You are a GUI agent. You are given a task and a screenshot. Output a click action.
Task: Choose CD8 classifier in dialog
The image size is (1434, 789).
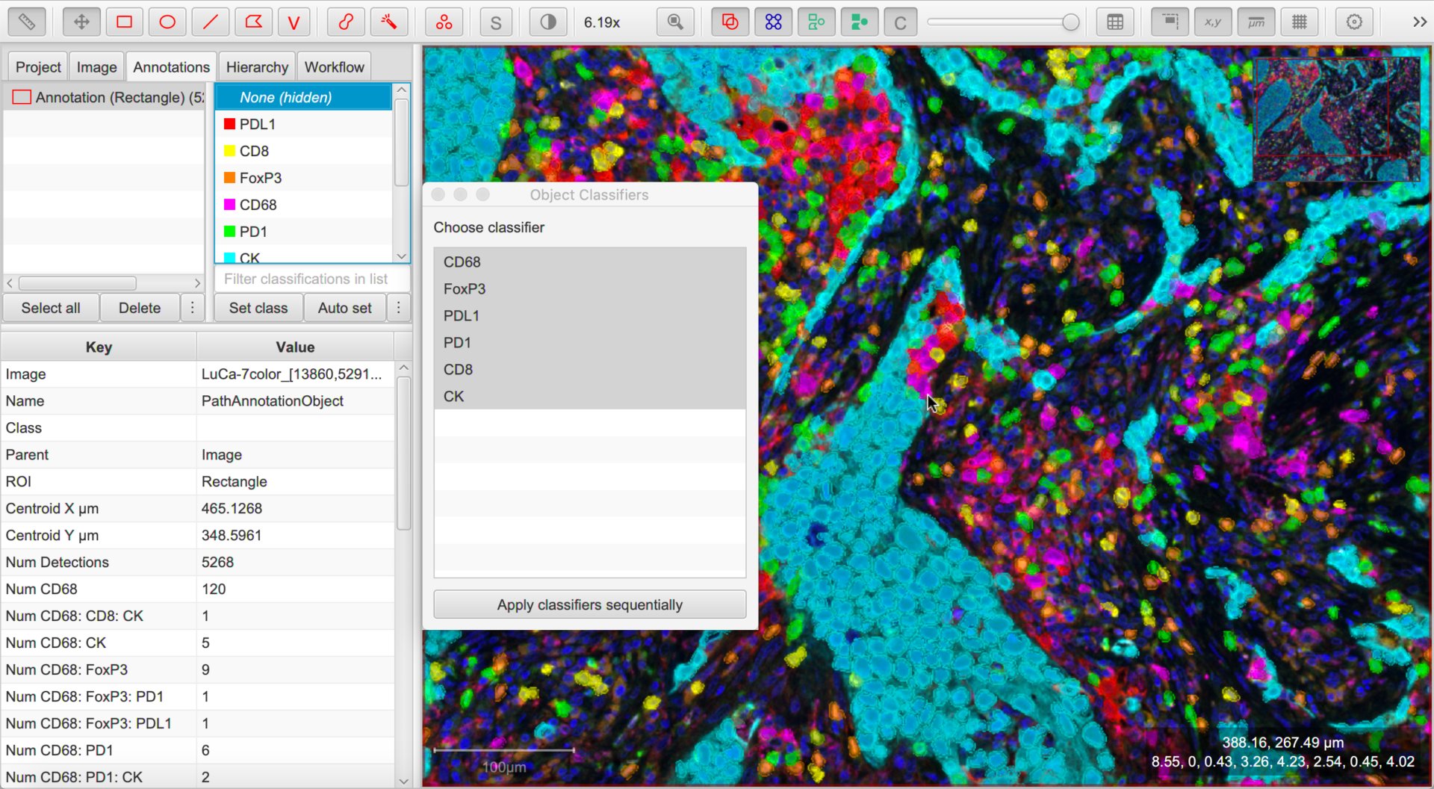[x=590, y=370]
